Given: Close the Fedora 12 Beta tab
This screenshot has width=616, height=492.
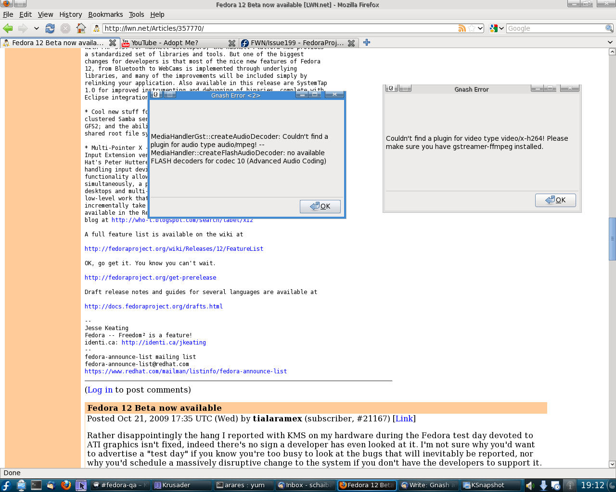Looking at the screenshot, I should tap(113, 43).
